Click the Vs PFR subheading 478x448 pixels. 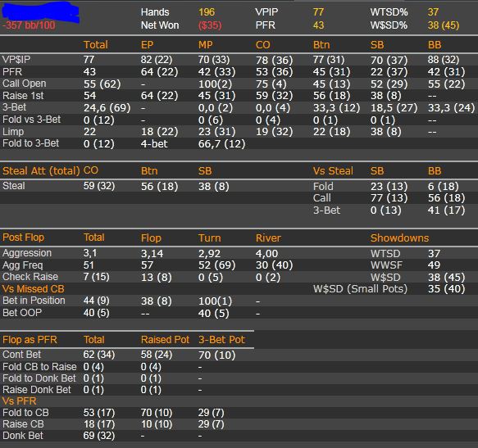click(20, 400)
